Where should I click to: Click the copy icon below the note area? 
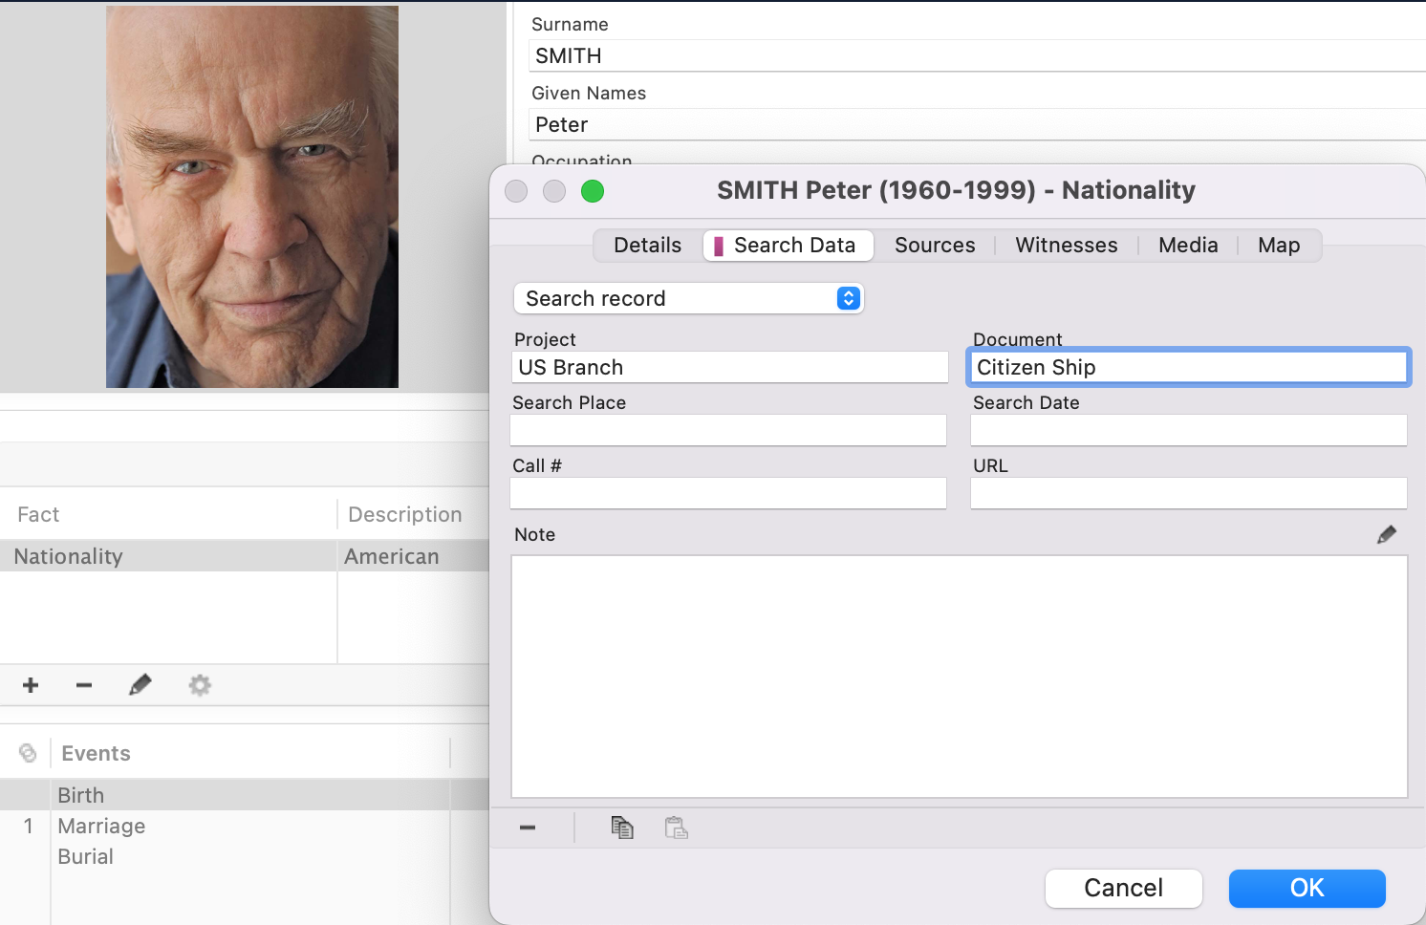click(622, 828)
